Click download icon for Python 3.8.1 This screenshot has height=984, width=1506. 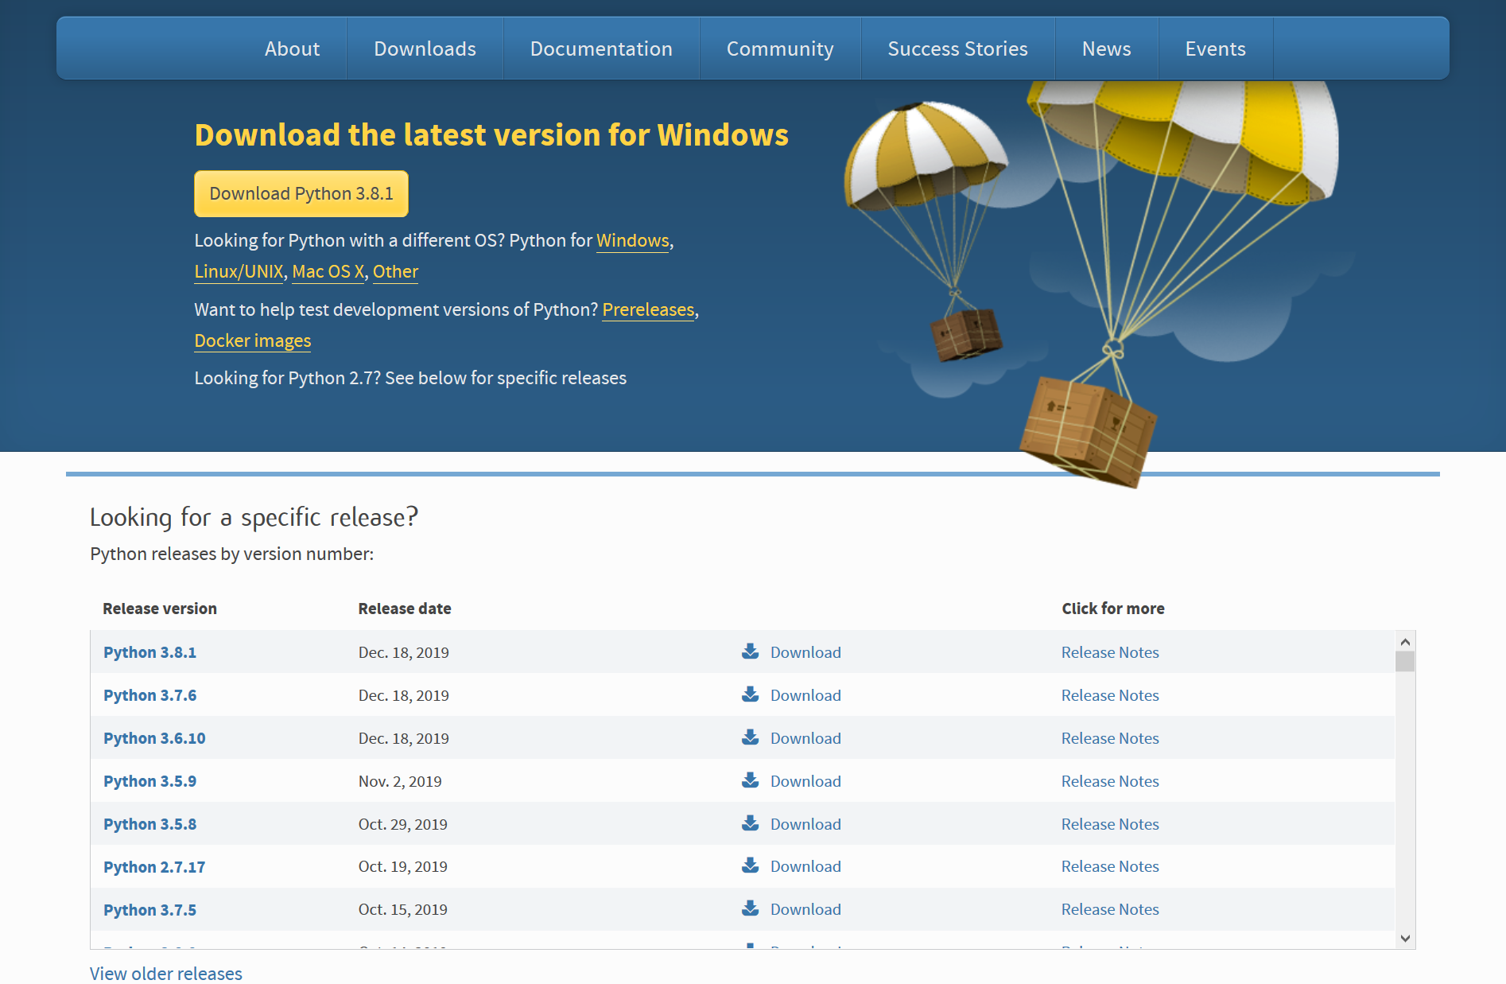tap(750, 651)
